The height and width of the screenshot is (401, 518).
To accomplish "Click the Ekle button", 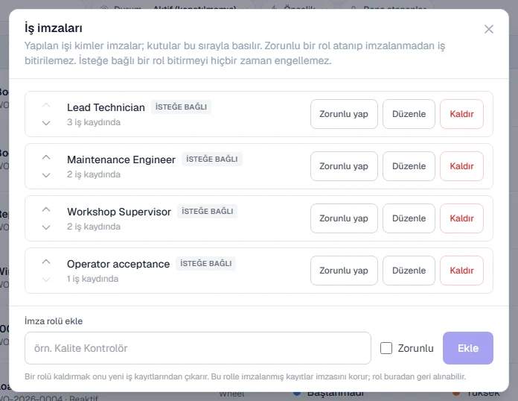I will 468,348.
